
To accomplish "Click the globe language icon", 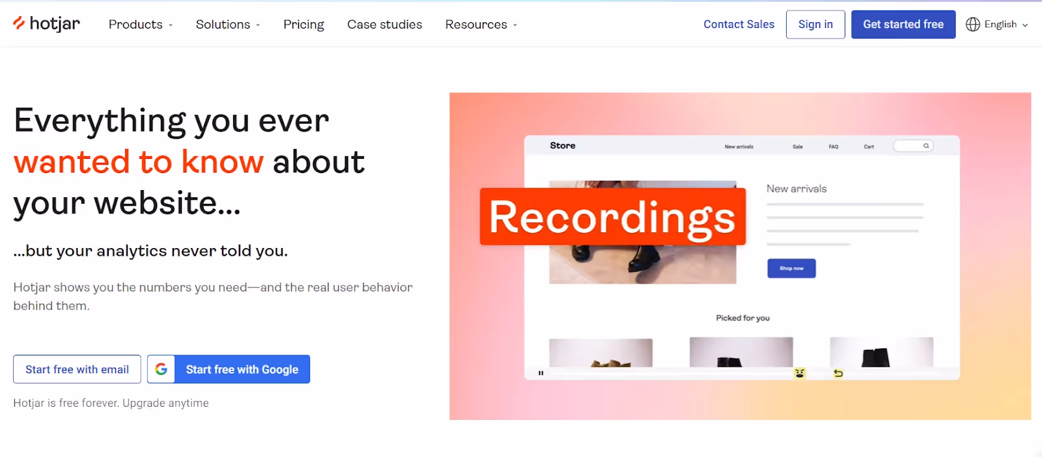I will 973,24.
